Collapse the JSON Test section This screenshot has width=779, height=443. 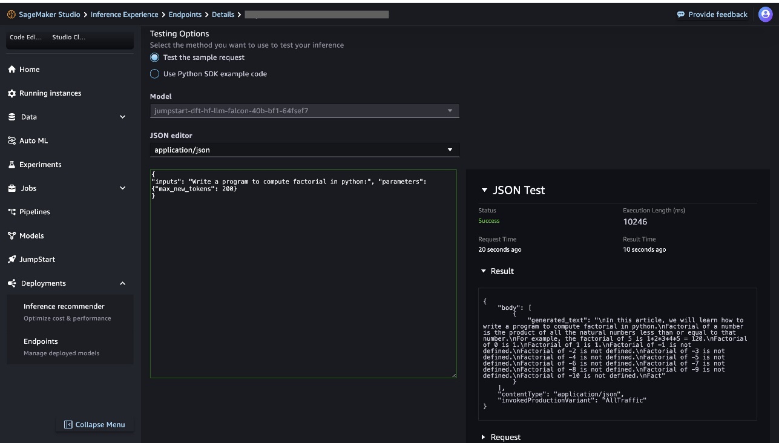click(x=484, y=190)
